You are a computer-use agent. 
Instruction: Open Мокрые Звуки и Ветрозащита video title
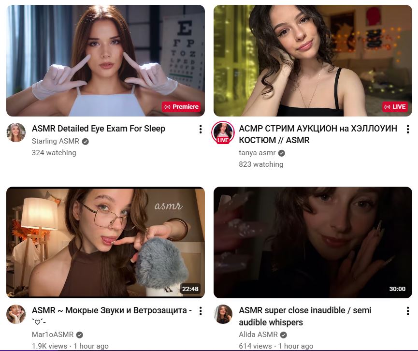tap(112, 316)
